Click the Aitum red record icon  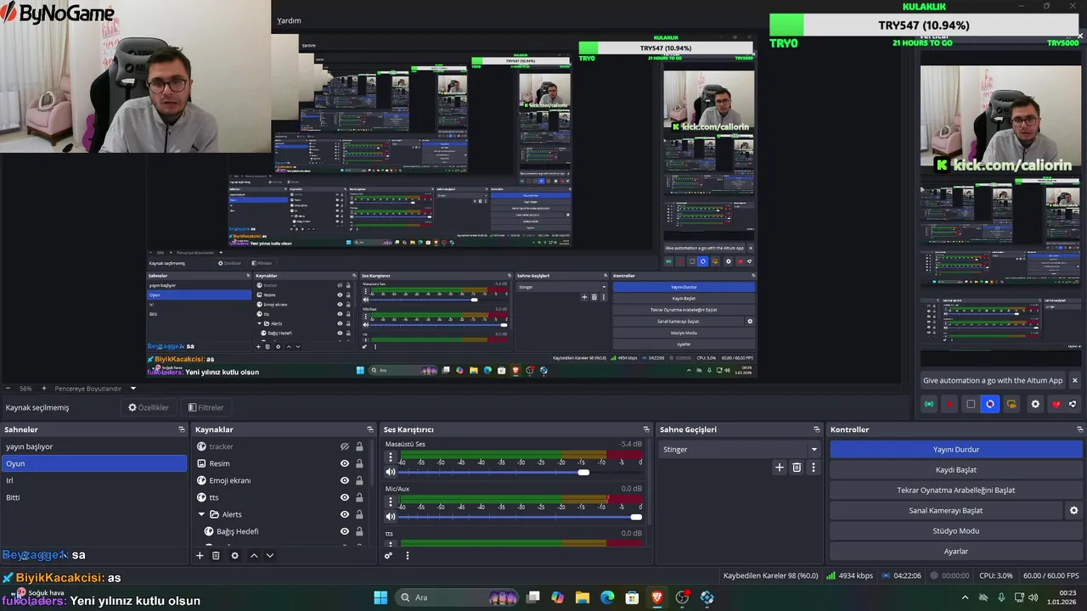pyautogui.click(x=949, y=404)
